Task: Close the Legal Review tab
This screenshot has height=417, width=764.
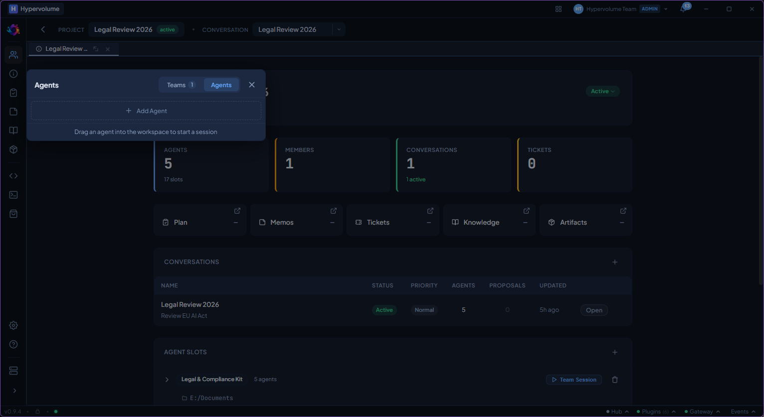Action: tap(108, 49)
